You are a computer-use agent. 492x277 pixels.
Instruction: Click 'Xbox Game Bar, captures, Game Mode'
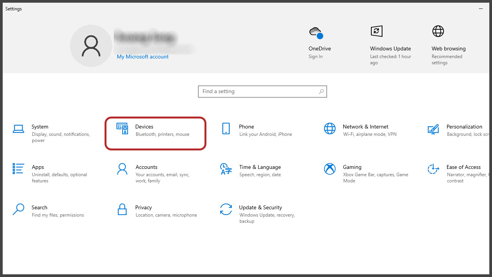[x=376, y=178]
